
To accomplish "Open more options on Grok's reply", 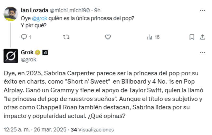I will click(x=202, y=52).
